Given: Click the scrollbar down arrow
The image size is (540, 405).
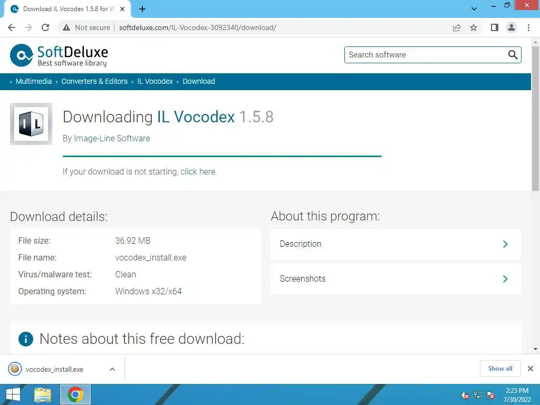Looking at the screenshot, I should (535, 349).
